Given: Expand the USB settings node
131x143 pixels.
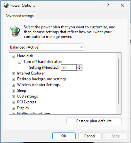Looking at the screenshot, I should [x=13, y=97].
